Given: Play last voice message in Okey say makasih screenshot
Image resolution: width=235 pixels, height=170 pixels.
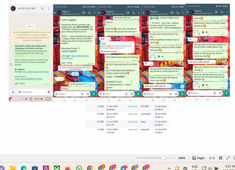Looking at the screenshot, I should (203, 85).
